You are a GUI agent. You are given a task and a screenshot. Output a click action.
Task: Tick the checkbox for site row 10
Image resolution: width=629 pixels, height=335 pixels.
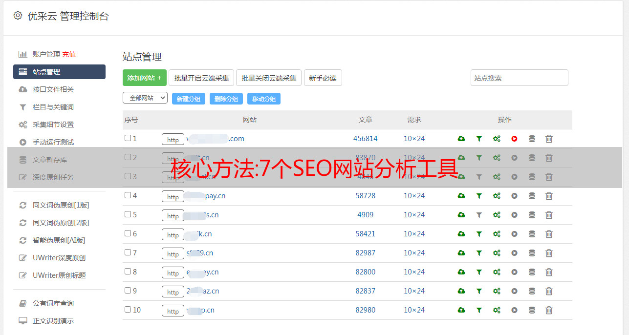tap(128, 310)
